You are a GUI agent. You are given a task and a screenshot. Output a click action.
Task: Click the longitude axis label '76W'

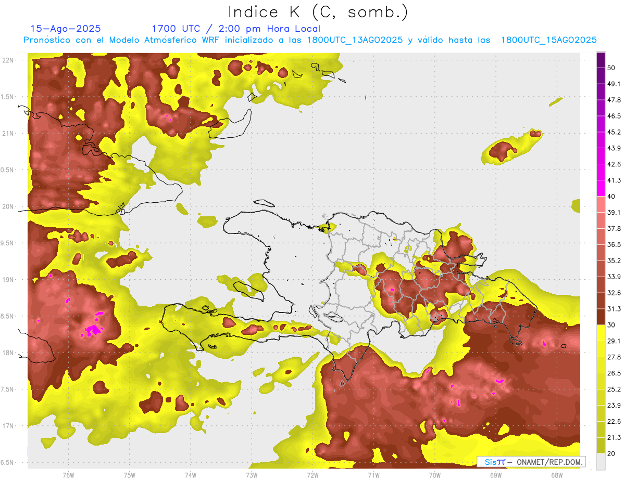point(68,475)
